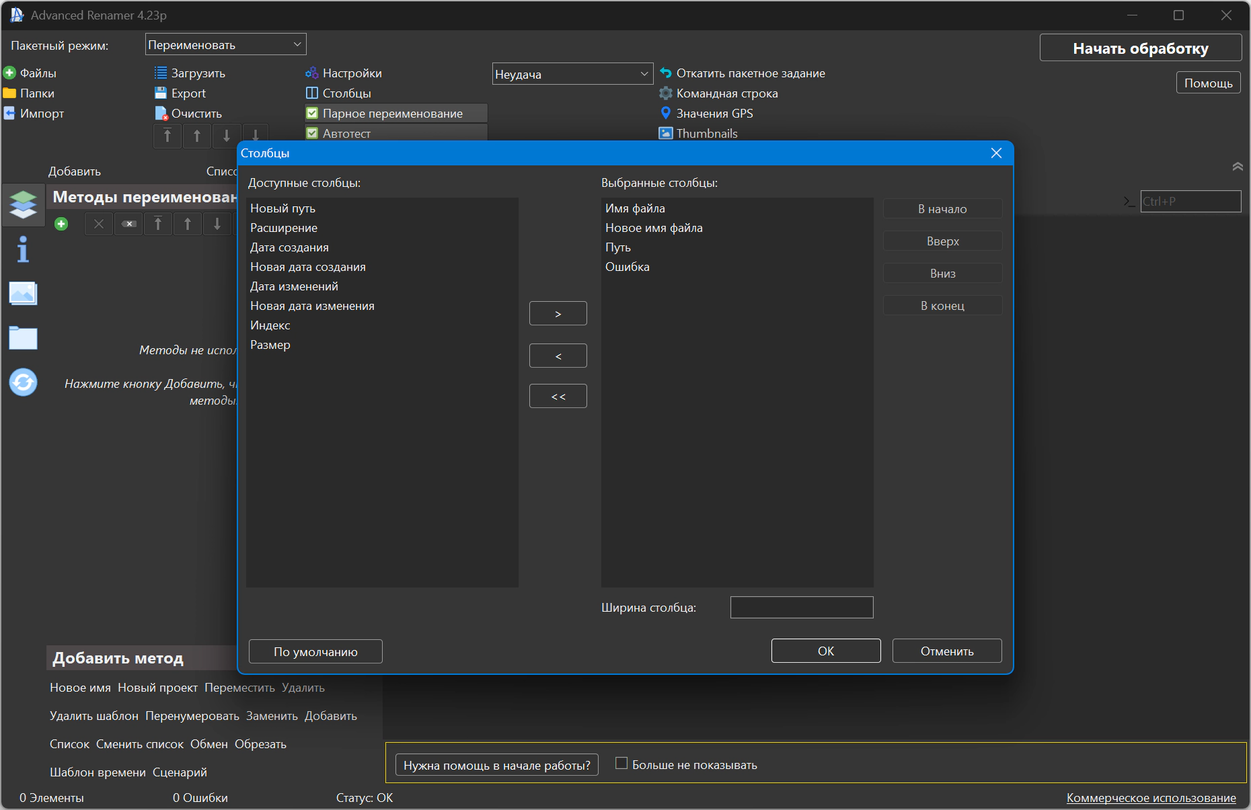Click the remove method X icon

point(99,224)
